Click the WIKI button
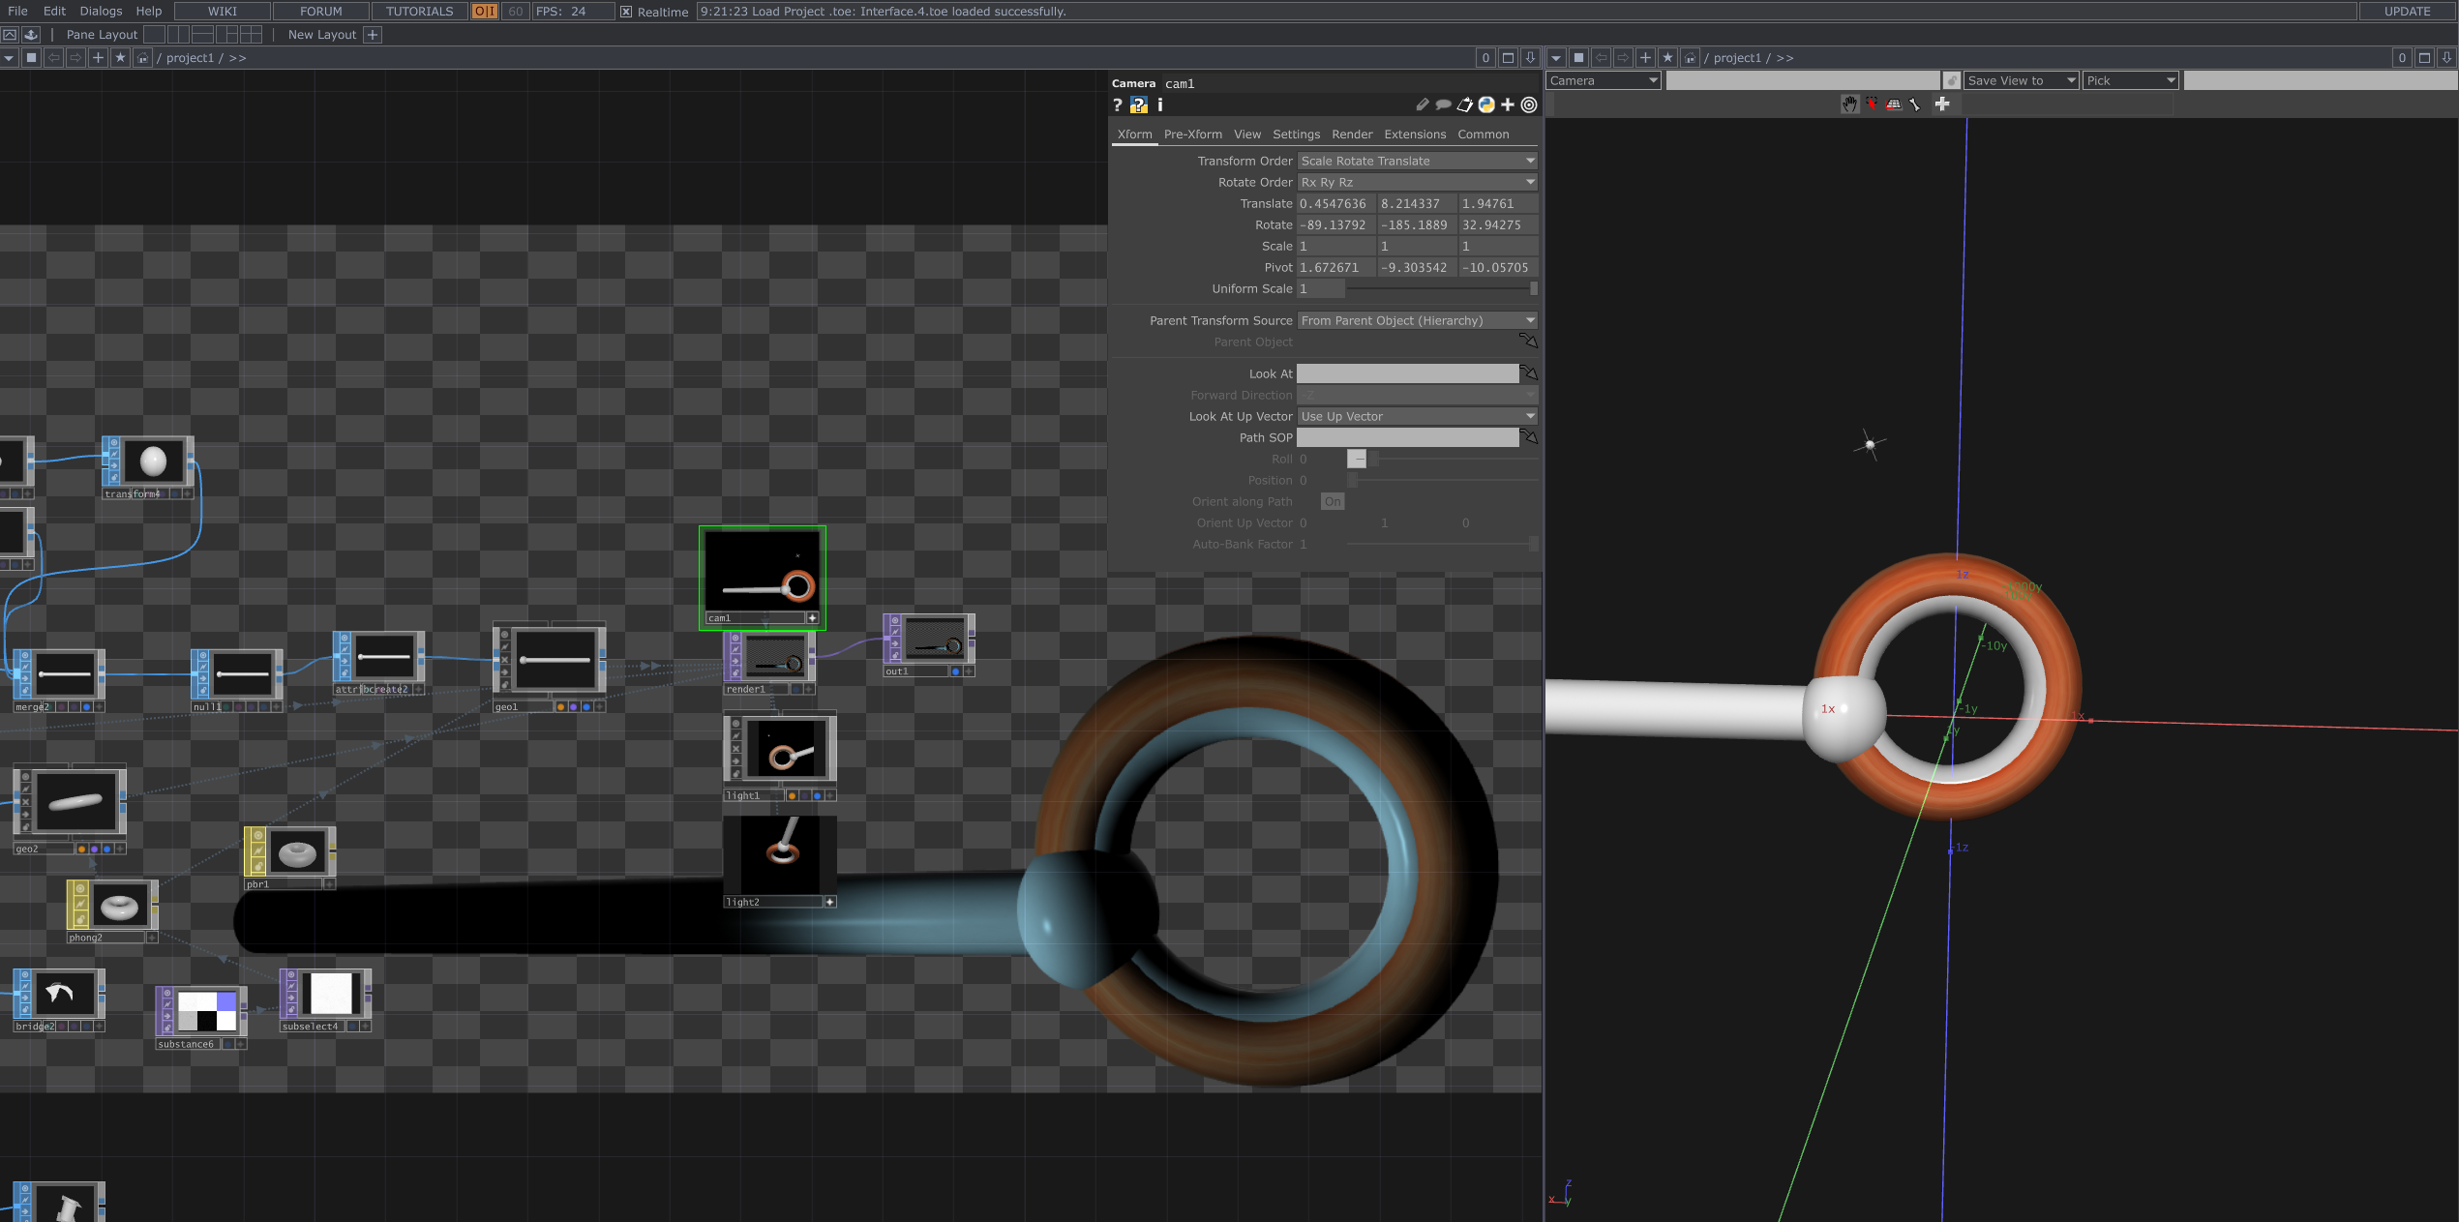2459x1222 pixels. (222, 12)
